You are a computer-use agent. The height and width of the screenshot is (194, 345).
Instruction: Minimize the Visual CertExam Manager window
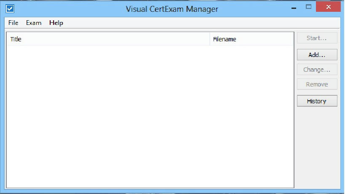coord(294,7)
